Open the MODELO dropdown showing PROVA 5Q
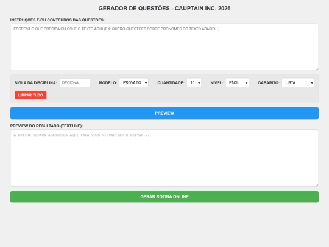Screen dimensions: 329x247 click(x=133, y=82)
